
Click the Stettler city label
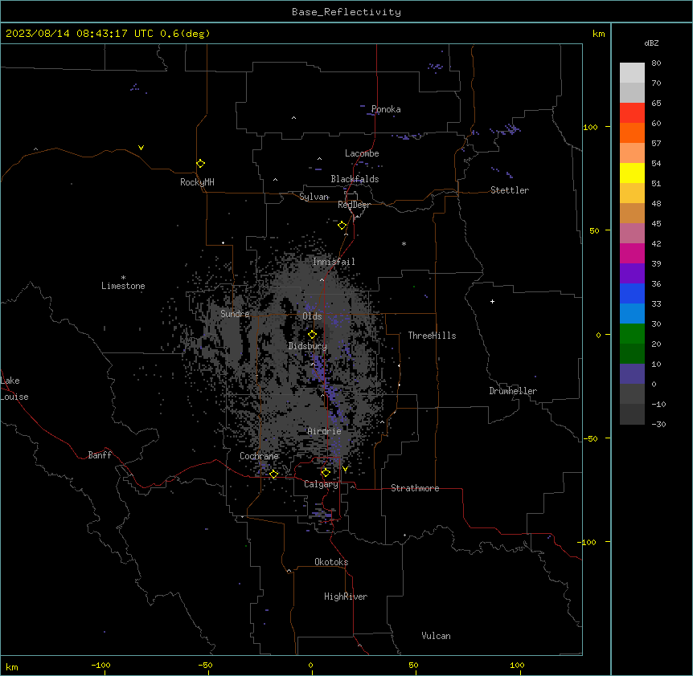(x=510, y=190)
